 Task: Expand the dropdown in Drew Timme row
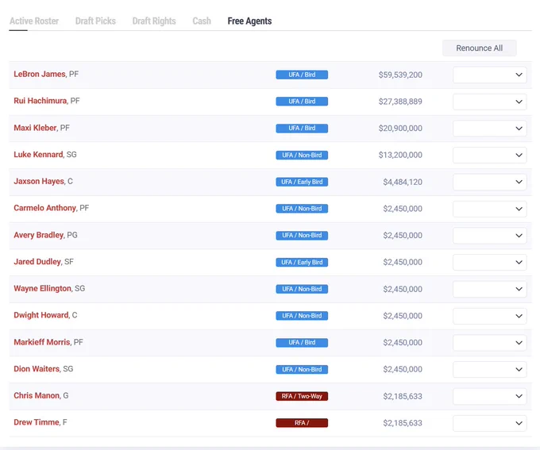coord(490,423)
